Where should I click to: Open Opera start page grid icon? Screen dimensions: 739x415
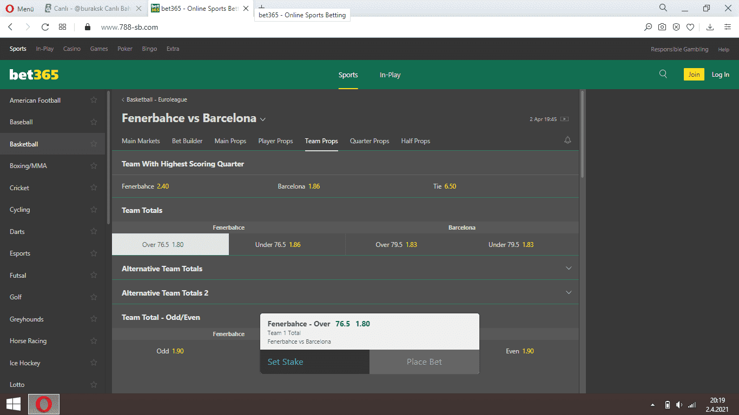(x=63, y=27)
